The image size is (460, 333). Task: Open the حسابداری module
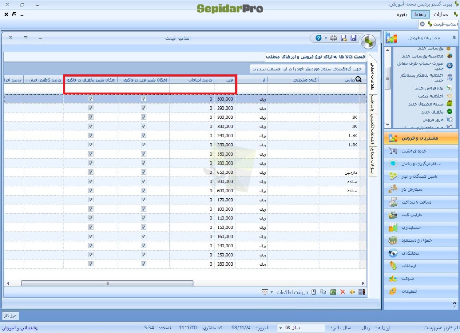[420, 227]
